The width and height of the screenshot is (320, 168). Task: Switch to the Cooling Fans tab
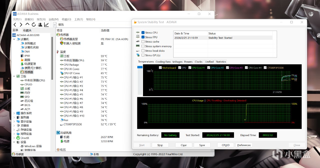tap(163, 62)
